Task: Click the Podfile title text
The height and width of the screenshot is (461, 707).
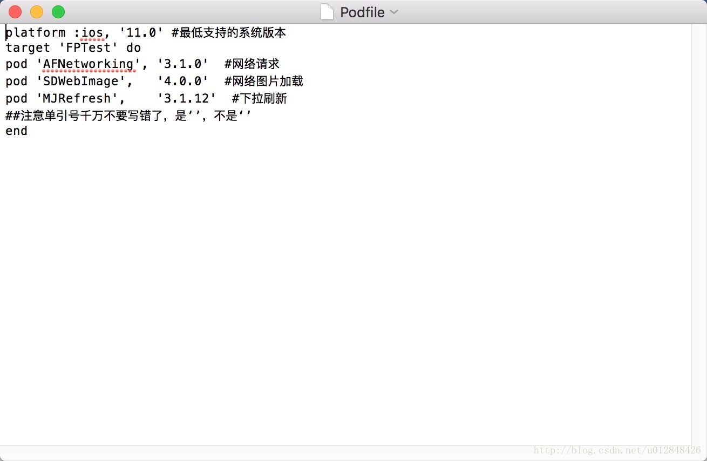Action: [362, 12]
